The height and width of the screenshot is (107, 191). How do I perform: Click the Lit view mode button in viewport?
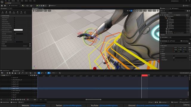coord(45,11)
